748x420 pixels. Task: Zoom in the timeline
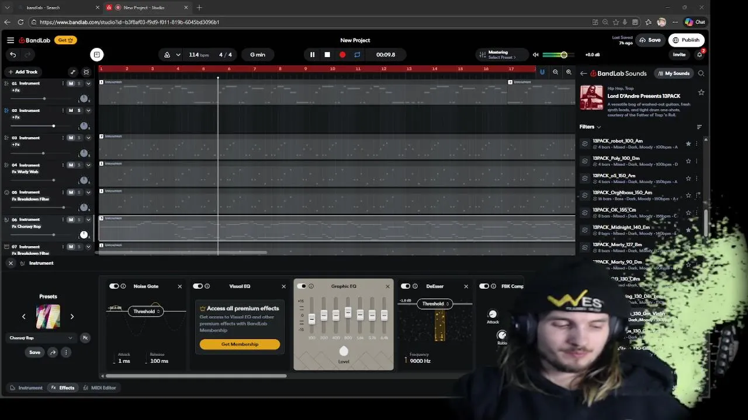click(x=569, y=72)
